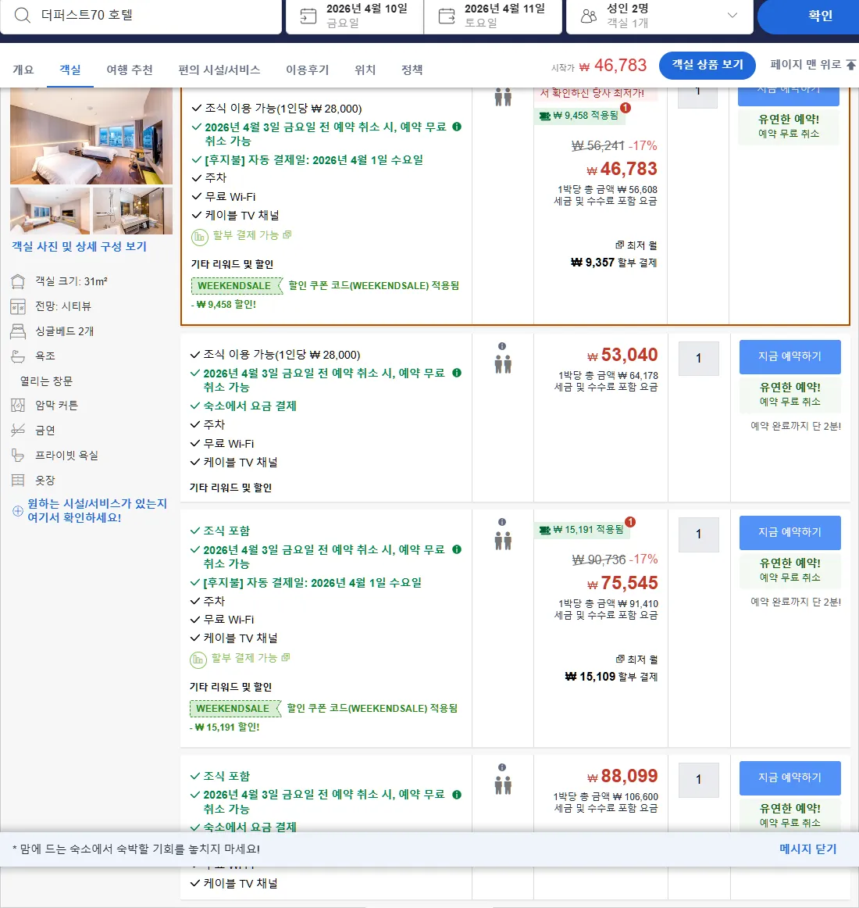Screen dimensions: 859x908
Task: Switch to the 여행 추천 tab
Action: [x=130, y=70]
